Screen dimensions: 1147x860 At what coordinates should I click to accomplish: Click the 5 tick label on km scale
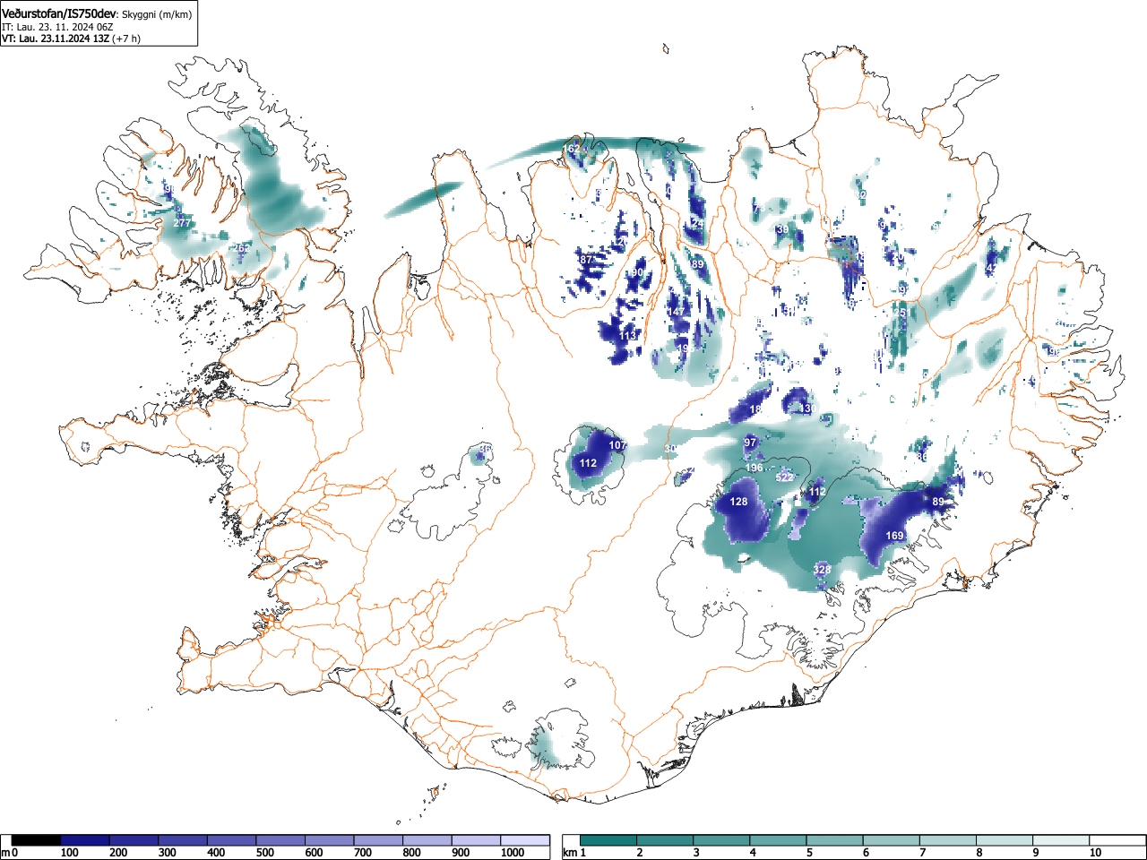(x=809, y=853)
